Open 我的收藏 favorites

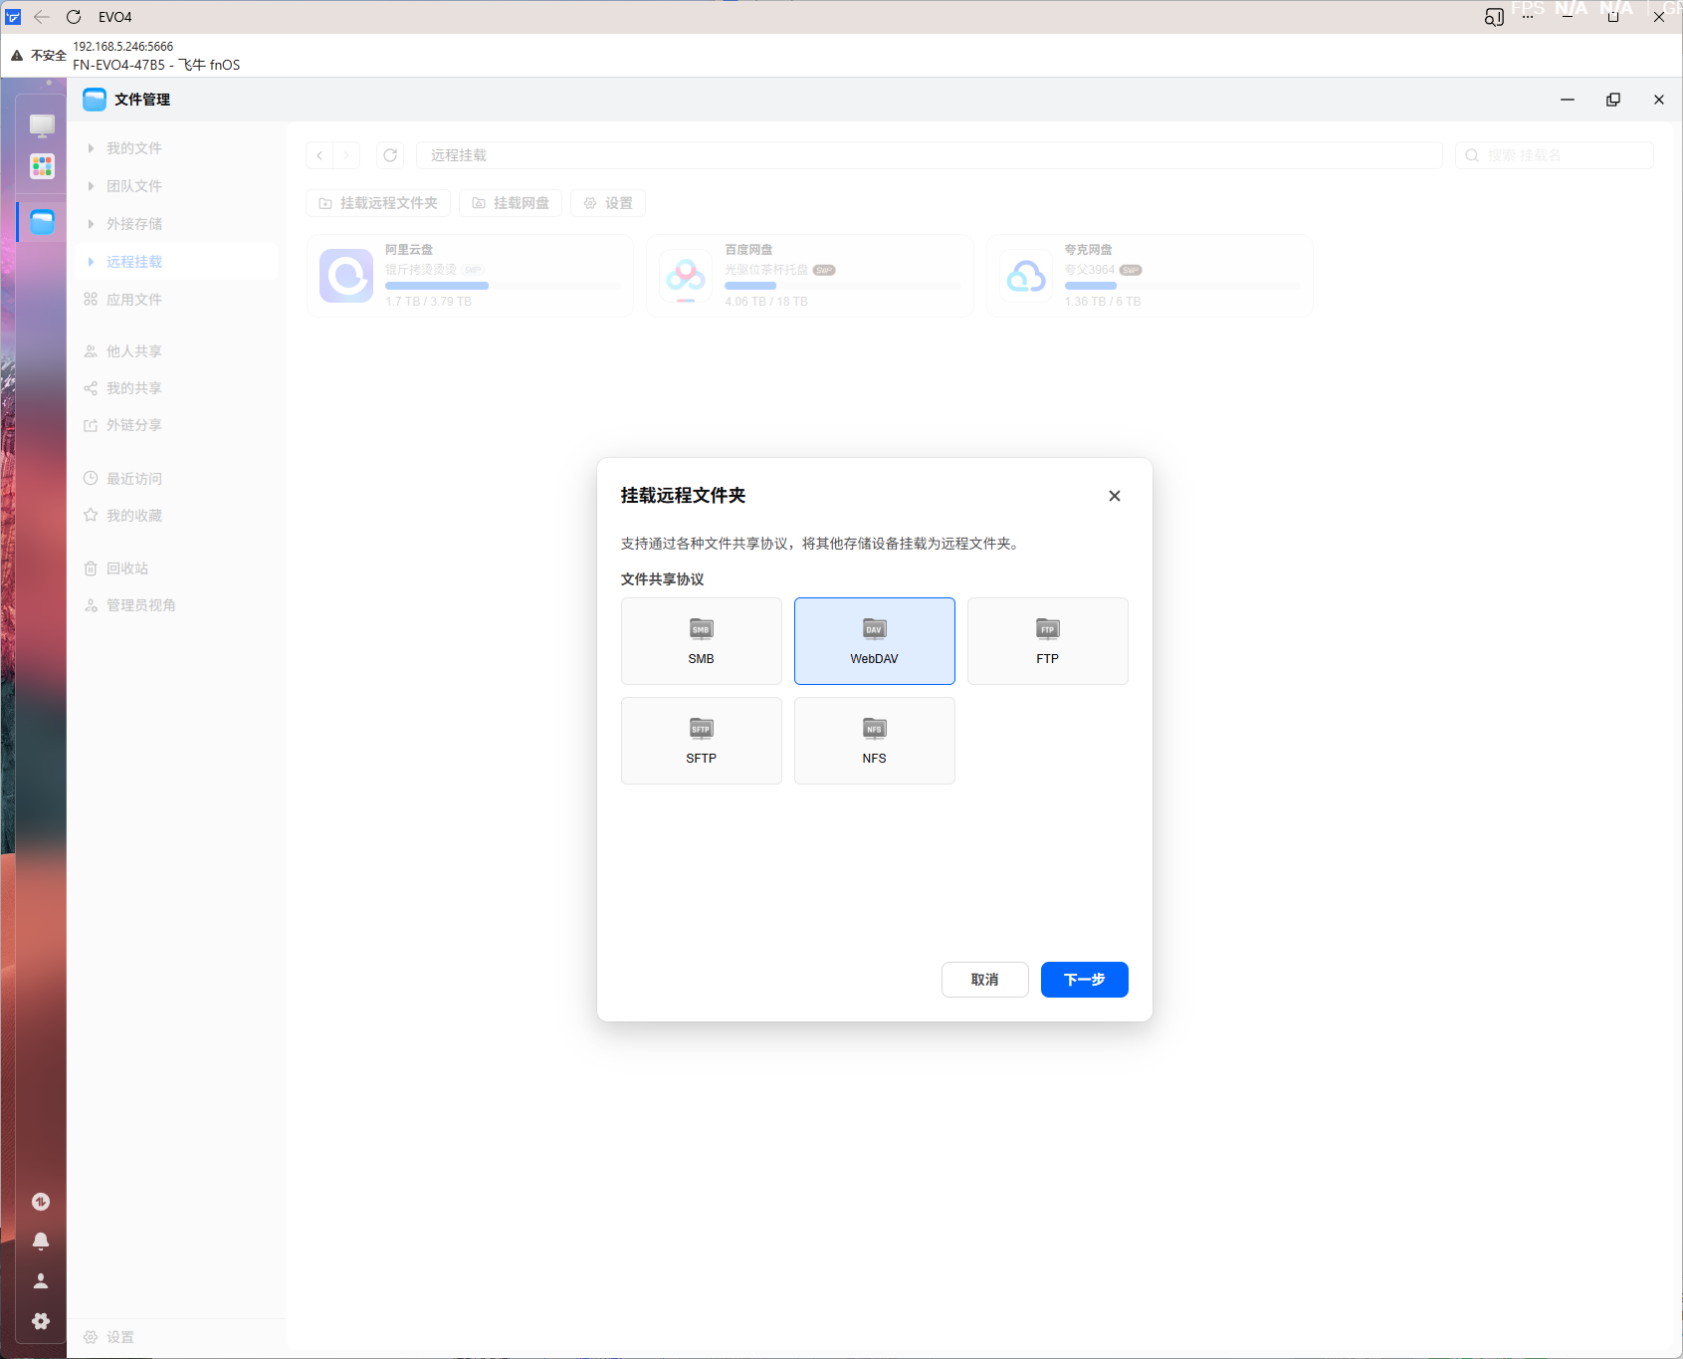tap(176, 516)
